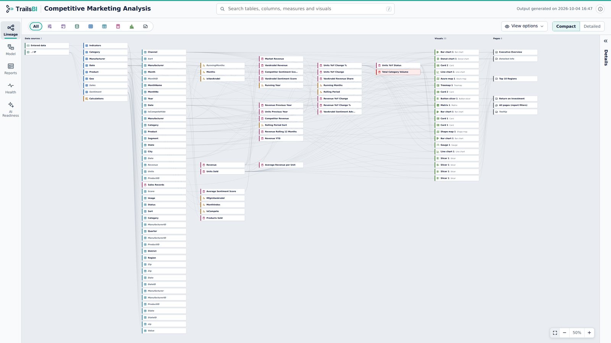This screenshot has height=343, width=611.
Task: Select the Executive Overview page node
Action: [x=516, y=52]
